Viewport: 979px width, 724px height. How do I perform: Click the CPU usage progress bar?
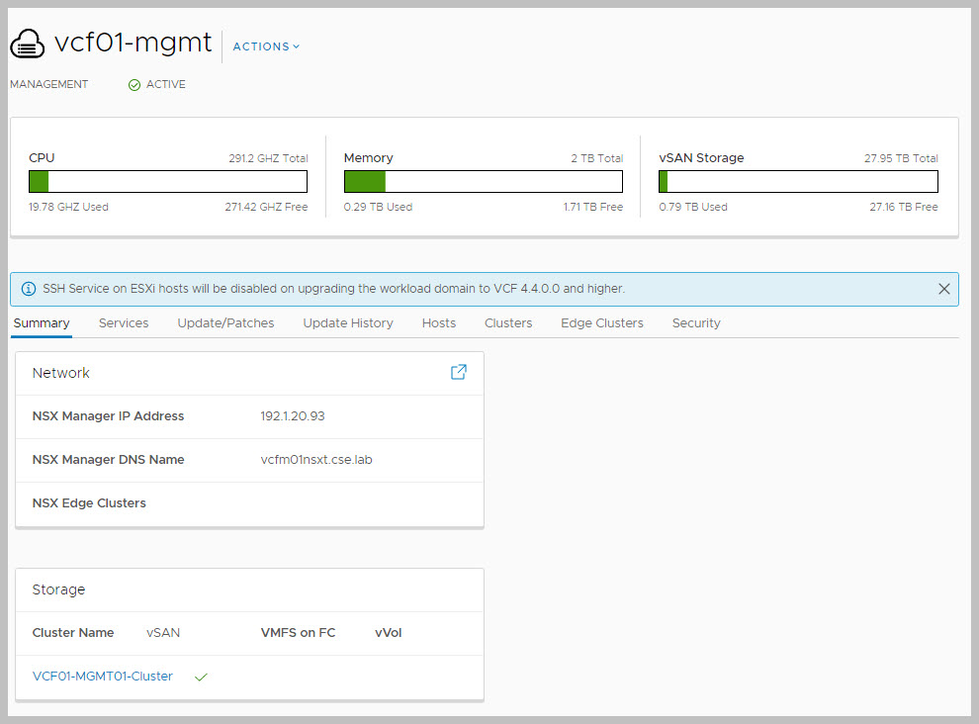point(168,182)
